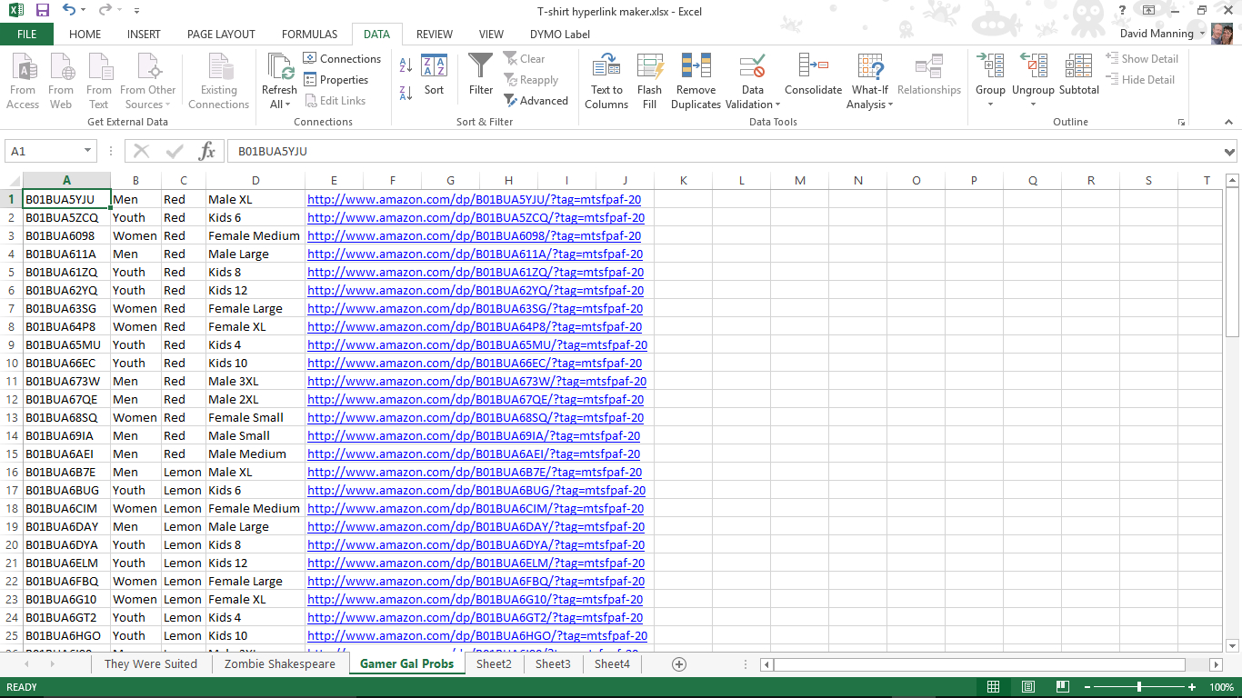Click the Remove Duplicates icon

click(x=696, y=69)
